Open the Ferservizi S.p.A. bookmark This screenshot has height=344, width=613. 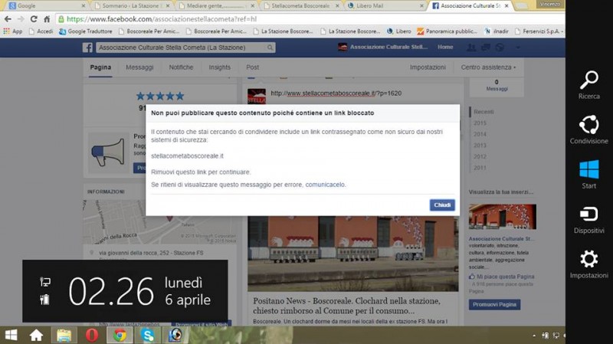click(539, 31)
